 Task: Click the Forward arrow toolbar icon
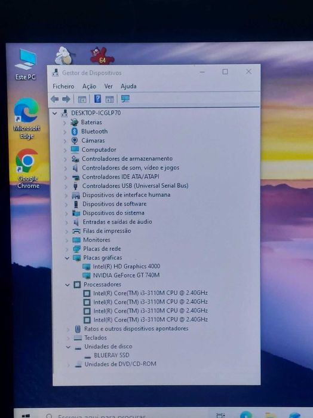66,99
